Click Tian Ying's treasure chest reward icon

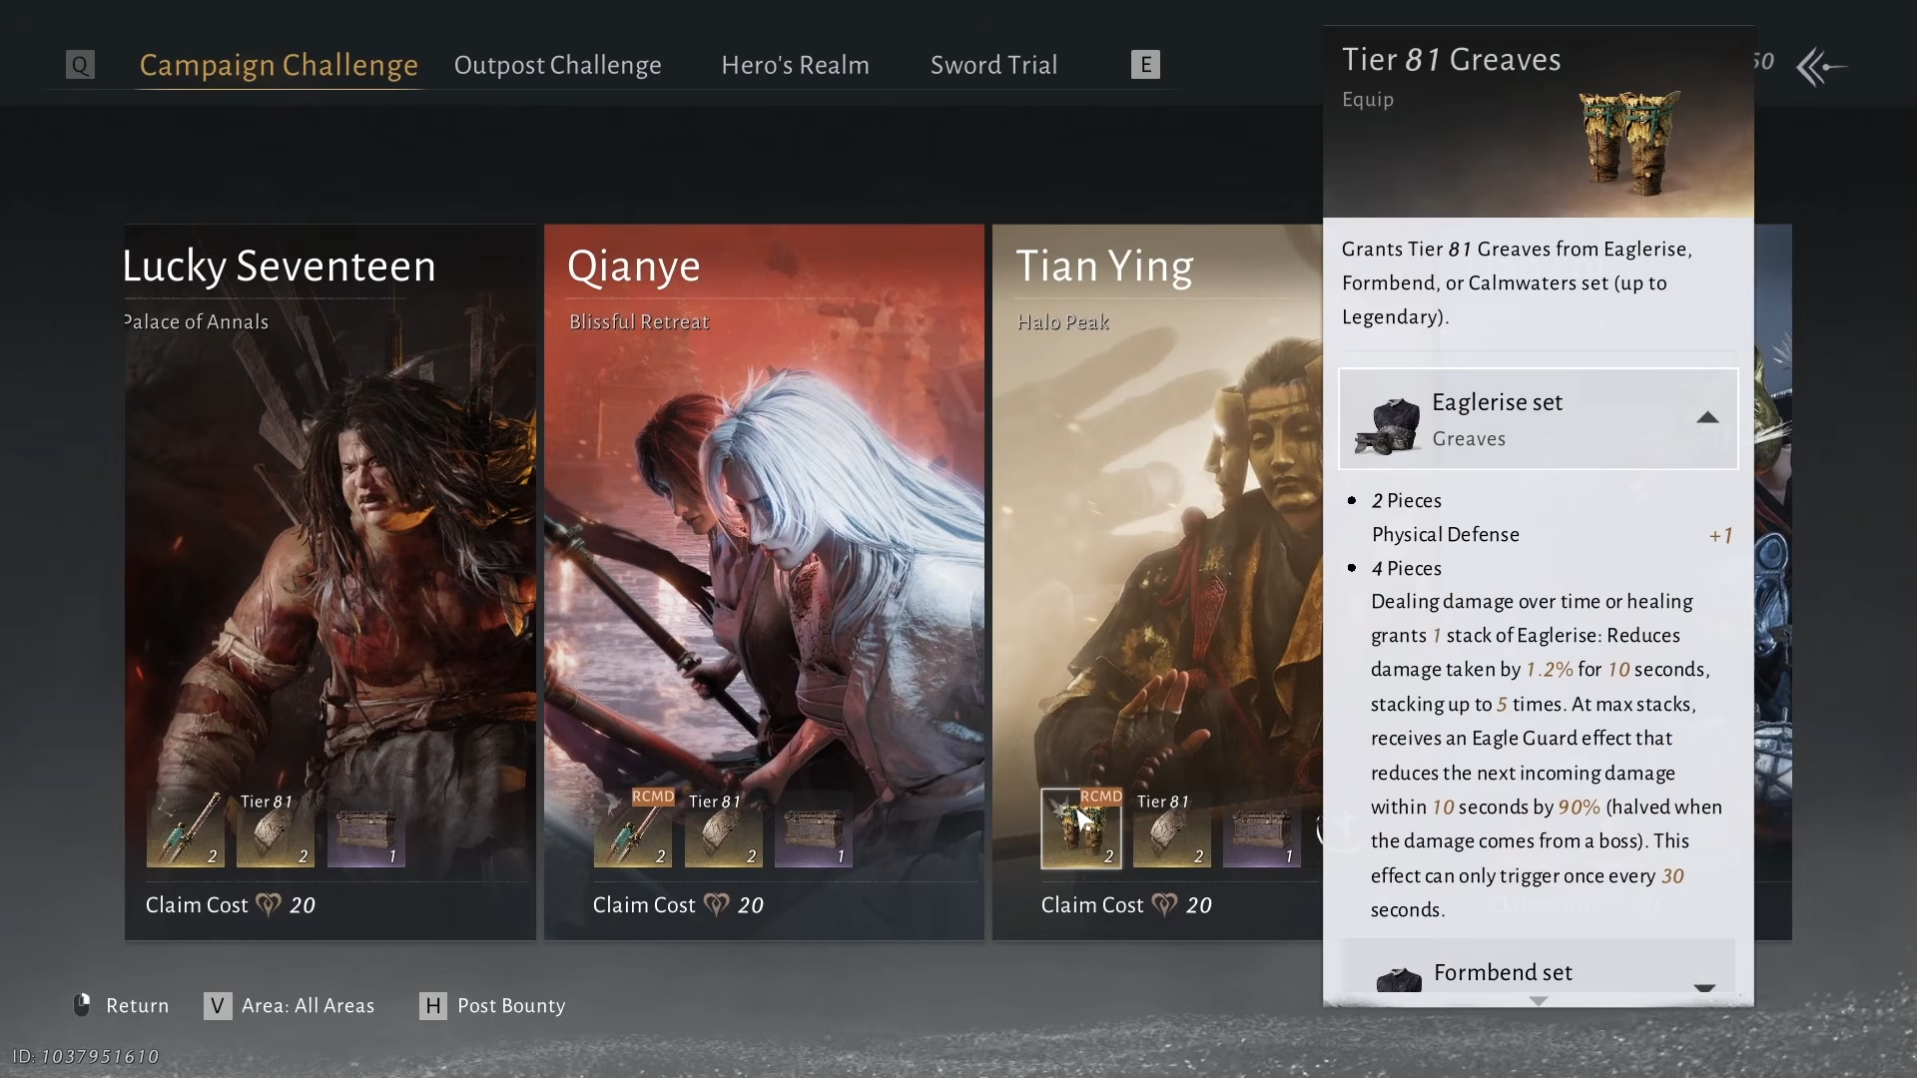1261,829
